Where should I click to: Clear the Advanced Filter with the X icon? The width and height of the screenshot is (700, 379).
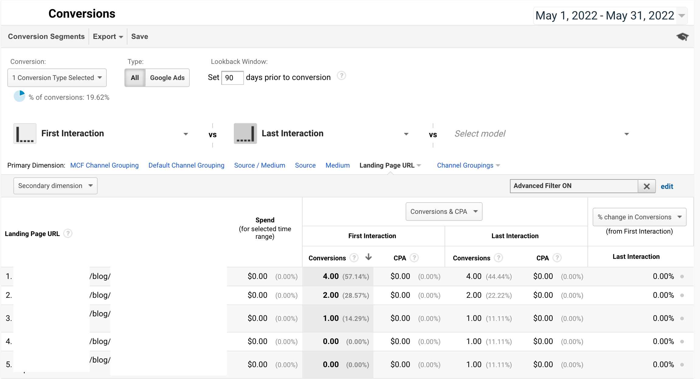point(647,186)
